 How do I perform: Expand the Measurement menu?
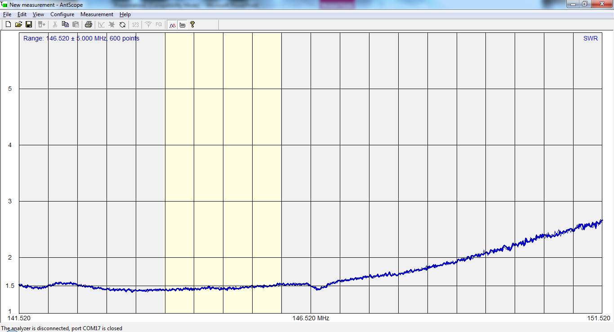click(x=97, y=14)
